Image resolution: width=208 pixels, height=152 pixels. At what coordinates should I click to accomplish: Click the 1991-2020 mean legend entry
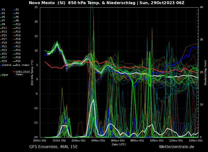pos(21,73)
